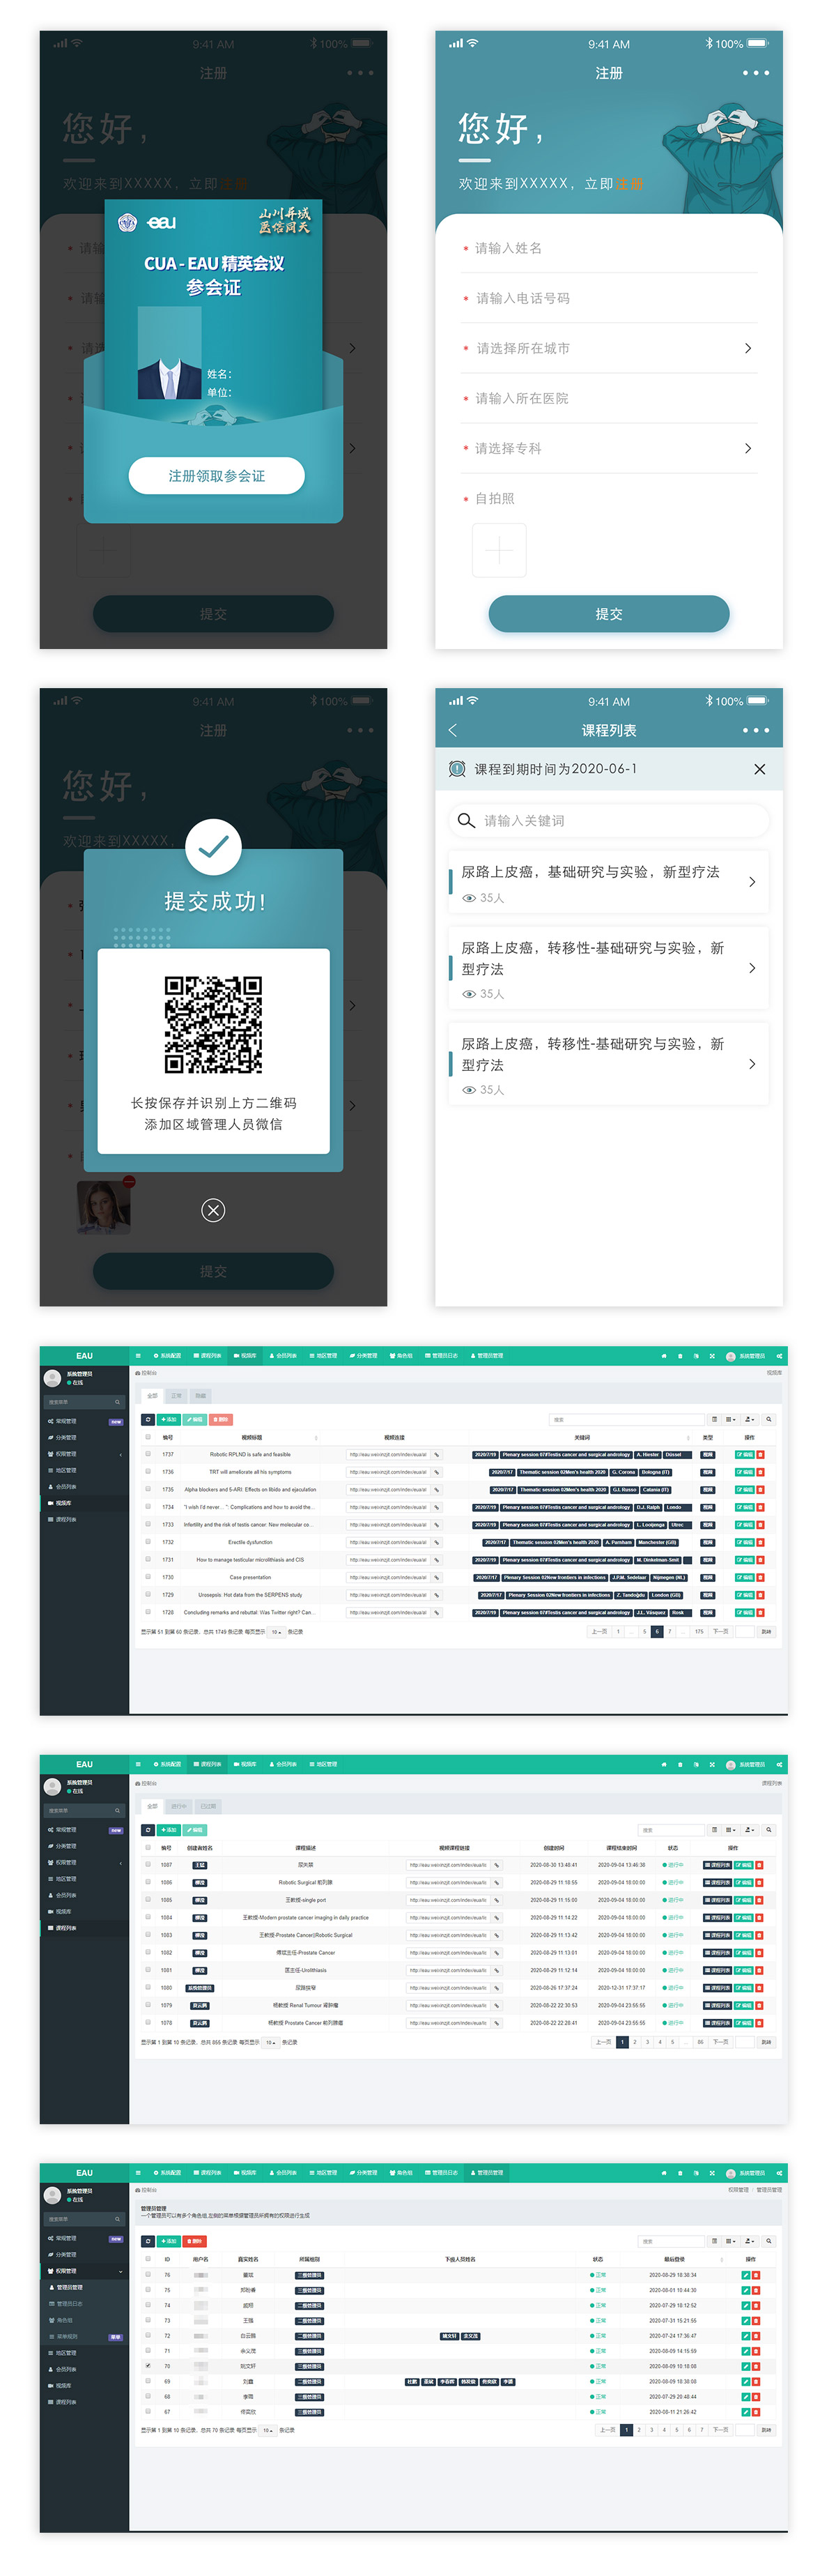836x2576 pixels.
Task: Collapse 权限管理 section in admin panel sidebar
Action: pos(85,2271)
